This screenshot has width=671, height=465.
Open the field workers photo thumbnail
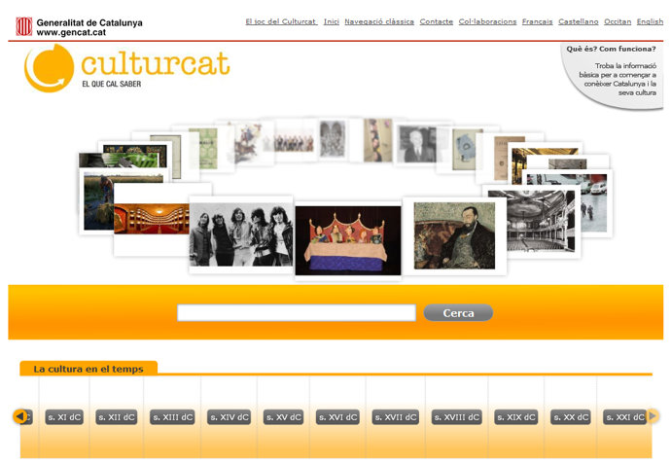point(98,201)
